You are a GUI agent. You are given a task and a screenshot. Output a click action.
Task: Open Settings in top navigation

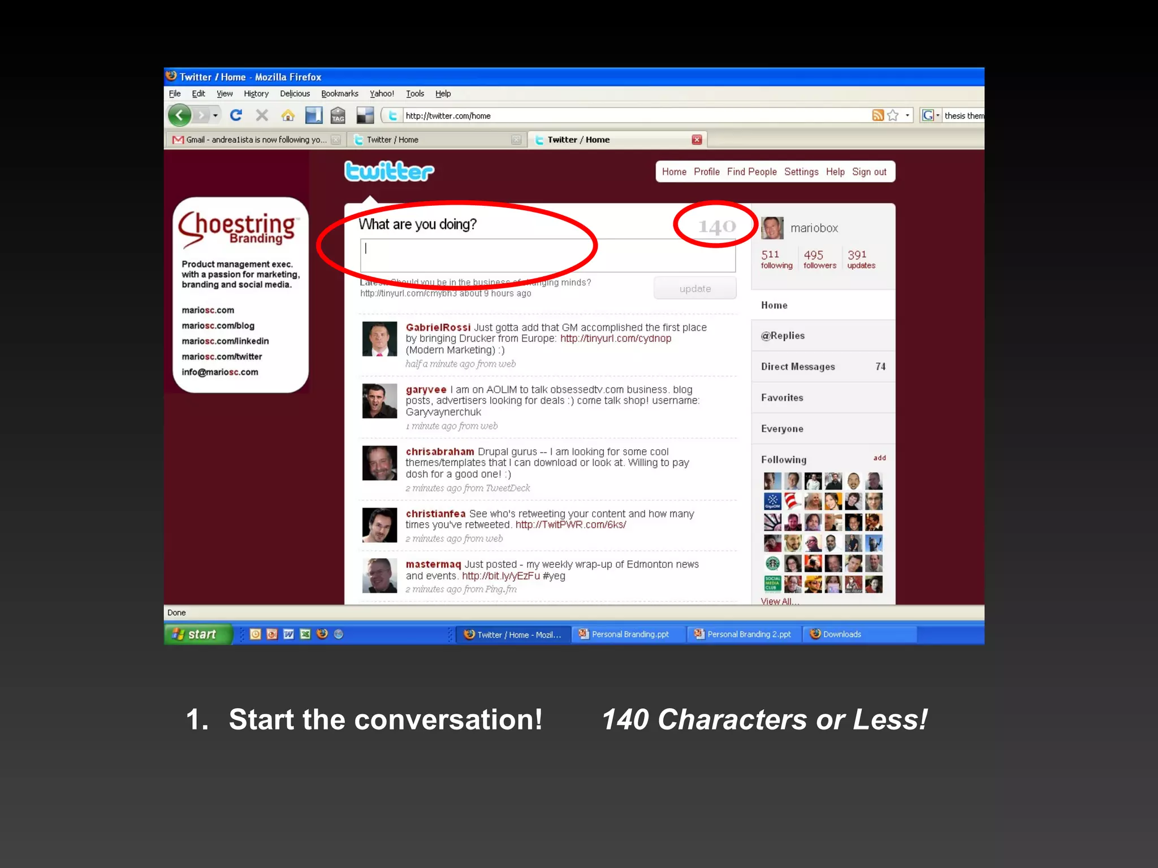[801, 172]
